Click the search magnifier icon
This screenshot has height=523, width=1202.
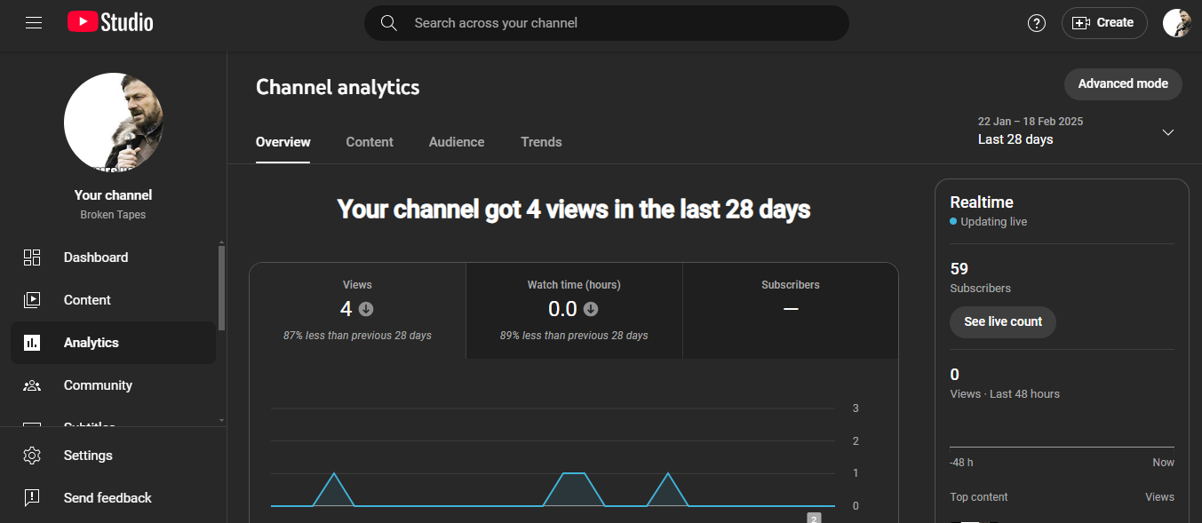coord(388,23)
